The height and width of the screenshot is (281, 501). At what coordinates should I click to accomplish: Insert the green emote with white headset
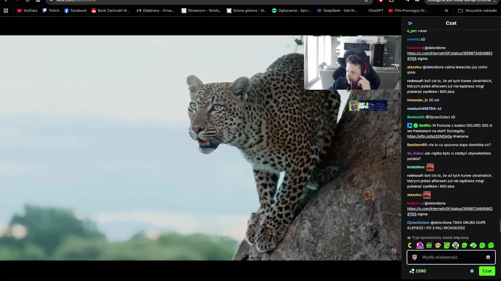(473, 245)
